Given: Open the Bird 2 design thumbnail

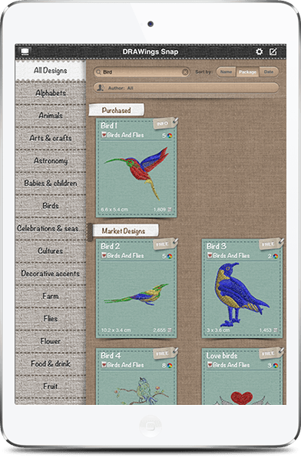Looking at the screenshot, I should pos(136,294).
